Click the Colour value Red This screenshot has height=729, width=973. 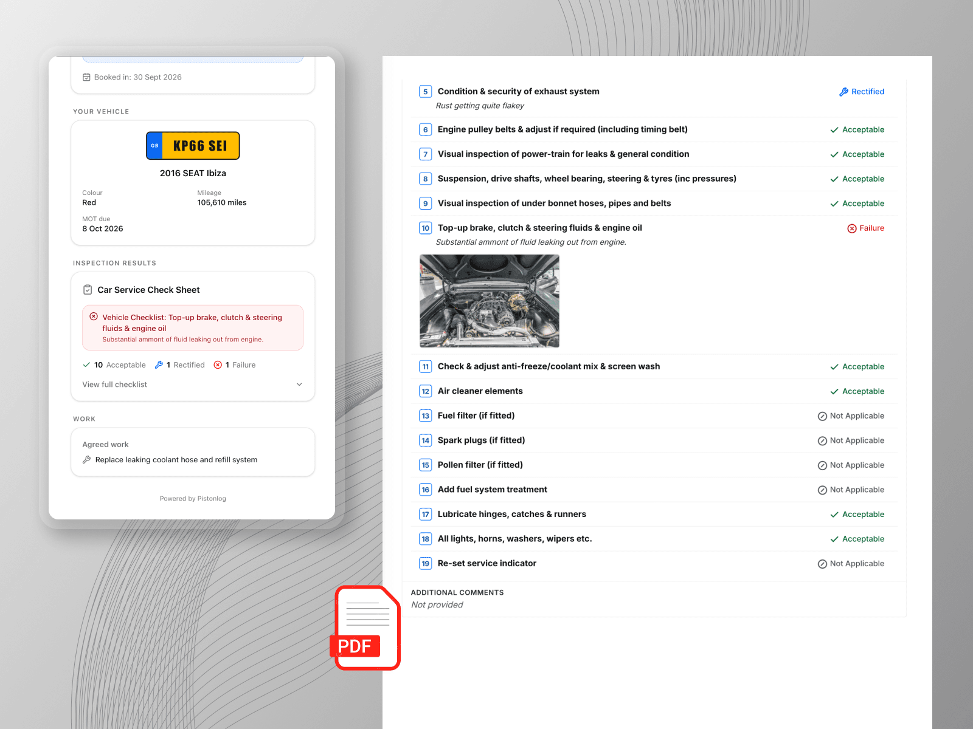tap(89, 203)
